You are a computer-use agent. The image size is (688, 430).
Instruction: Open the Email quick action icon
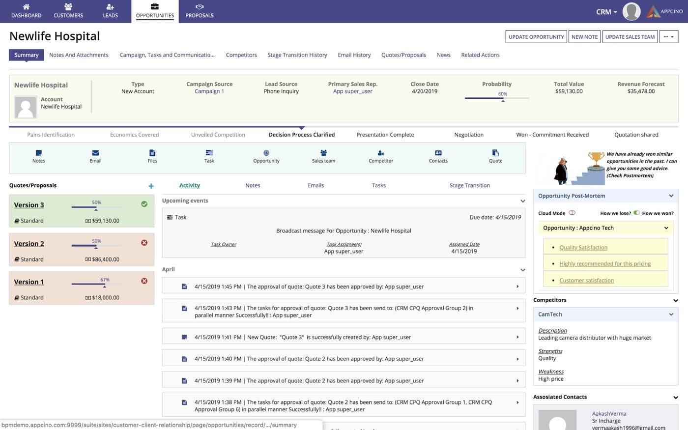pyautogui.click(x=95, y=153)
